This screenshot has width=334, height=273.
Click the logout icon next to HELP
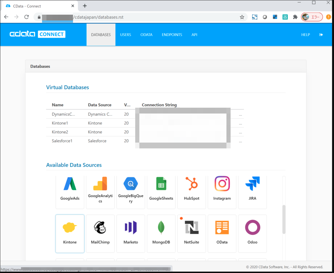(x=321, y=35)
